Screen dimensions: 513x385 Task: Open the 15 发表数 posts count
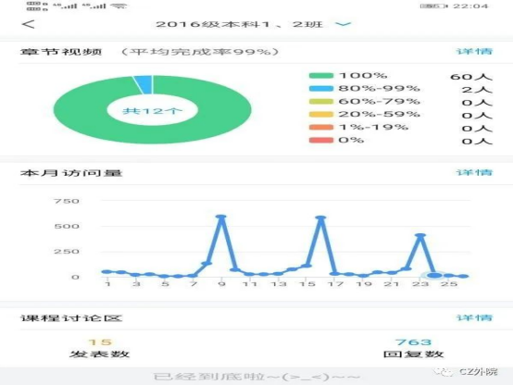(x=100, y=348)
